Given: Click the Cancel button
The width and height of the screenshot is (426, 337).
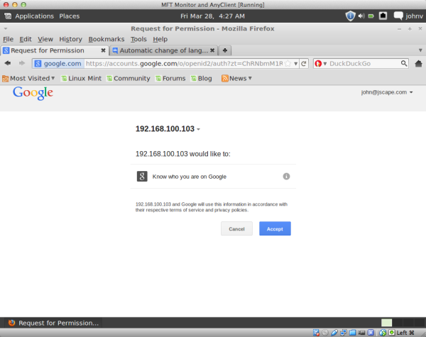Looking at the screenshot, I should [236, 228].
